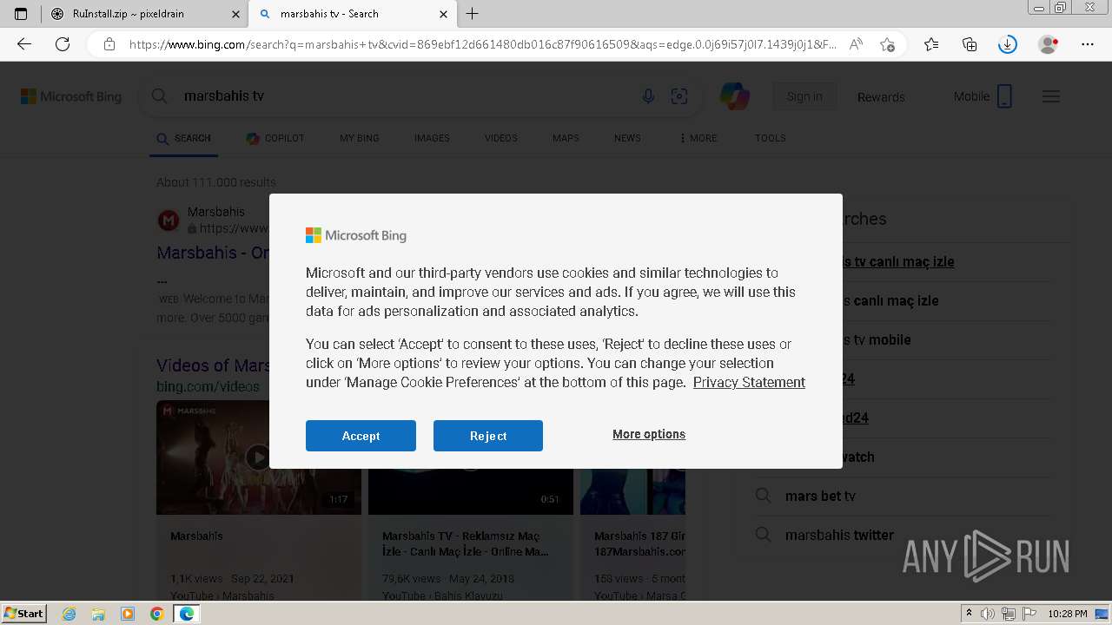
Task: Open media player taskbar icon
Action: pos(128,614)
